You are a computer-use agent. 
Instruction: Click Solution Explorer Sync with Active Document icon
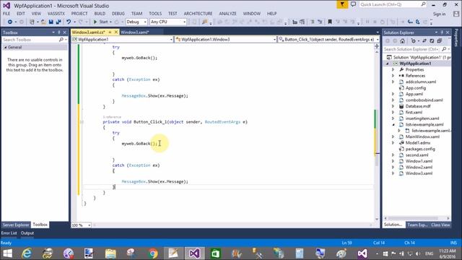coord(424,41)
